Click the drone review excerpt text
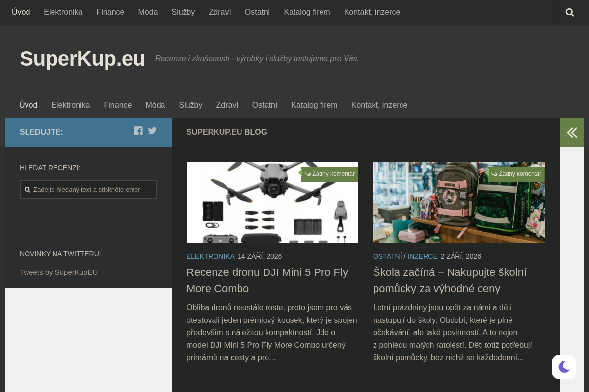The image size is (589, 392). click(x=272, y=333)
